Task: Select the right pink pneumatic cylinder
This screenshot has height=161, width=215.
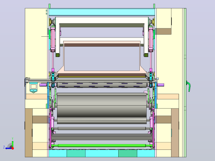Action: (151, 39)
